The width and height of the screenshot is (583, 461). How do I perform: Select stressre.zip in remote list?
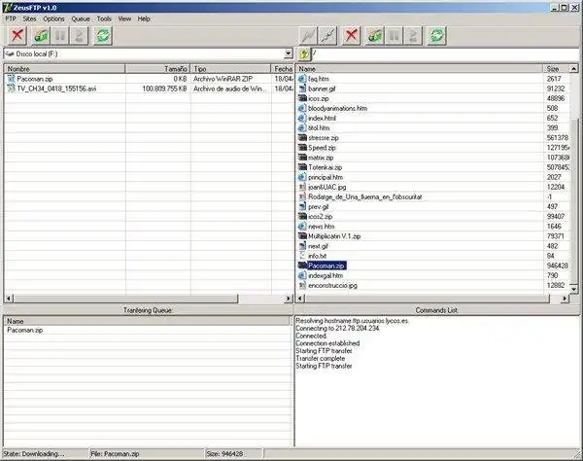pos(324,138)
